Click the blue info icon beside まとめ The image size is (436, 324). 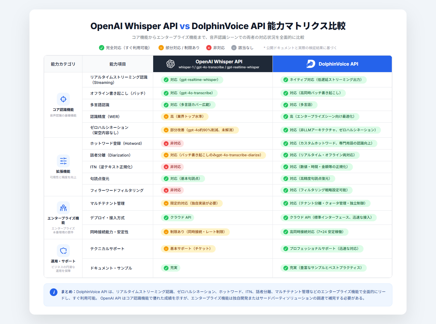click(x=54, y=292)
